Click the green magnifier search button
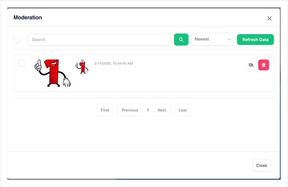This screenshot has height=187, width=288. [x=181, y=40]
